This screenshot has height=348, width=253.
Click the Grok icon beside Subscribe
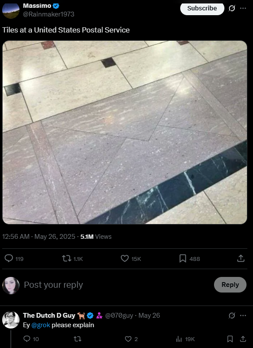click(x=232, y=8)
